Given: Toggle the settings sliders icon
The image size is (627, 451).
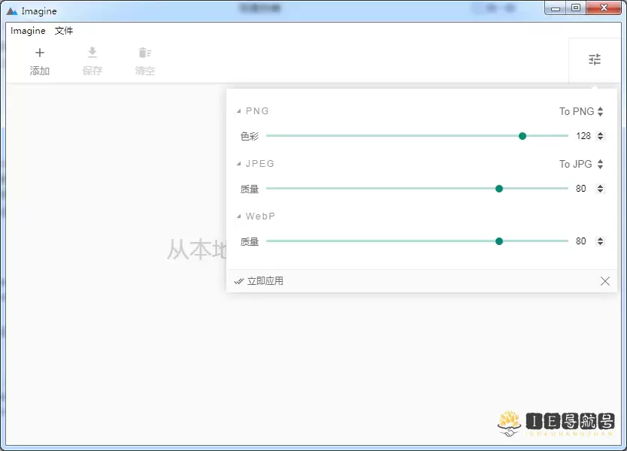Looking at the screenshot, I should coord(595,59).
